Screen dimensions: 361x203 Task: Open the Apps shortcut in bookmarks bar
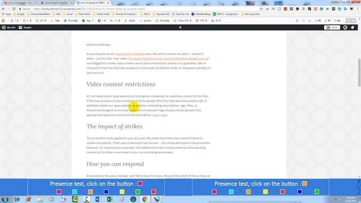tap(6, 14)
